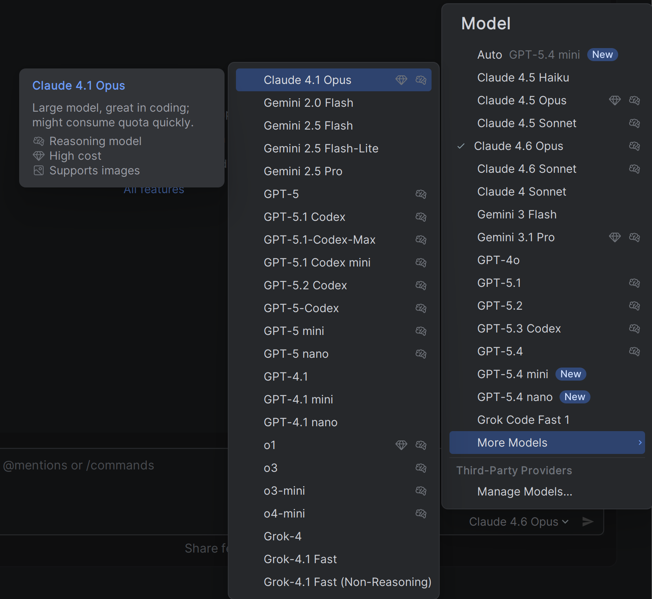652x599 pixels.
Task: Click New badge beside Auto GPT-5.4 mini
Action: coord(602,55)
